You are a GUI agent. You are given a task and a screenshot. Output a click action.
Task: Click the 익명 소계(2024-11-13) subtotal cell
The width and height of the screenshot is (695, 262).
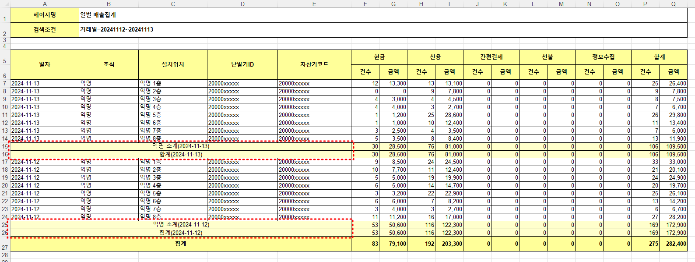(181, 146)
